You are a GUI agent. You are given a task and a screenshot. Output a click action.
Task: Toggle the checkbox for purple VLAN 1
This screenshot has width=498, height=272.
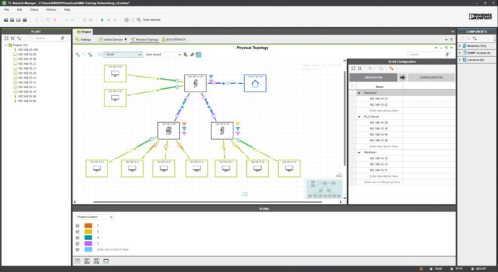pos(78,244)
